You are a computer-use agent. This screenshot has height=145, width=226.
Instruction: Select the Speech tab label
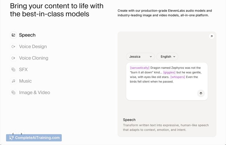27,35
